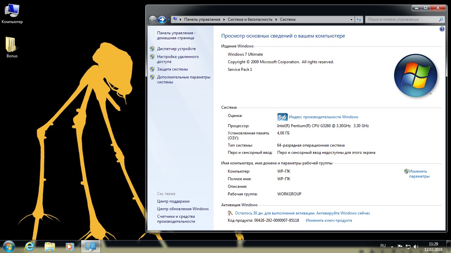The width and height of the screenshot is (451, 253).
Task: Open Диспетчер устройств in the sidebar
Action: 176,49
